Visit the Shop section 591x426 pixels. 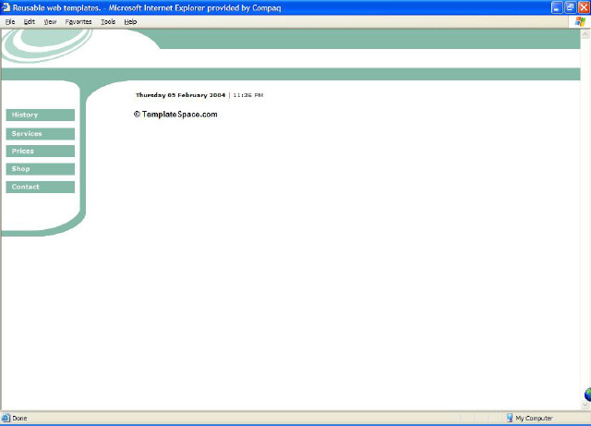(40, 168)
